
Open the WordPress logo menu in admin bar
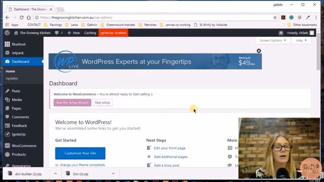pos(7,33)
